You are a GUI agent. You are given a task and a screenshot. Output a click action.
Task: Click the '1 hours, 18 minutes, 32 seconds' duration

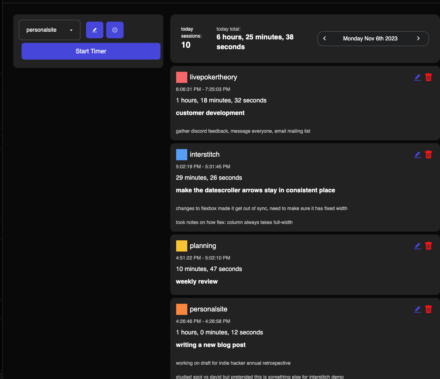pyautogui.click(x=221, y=100)
